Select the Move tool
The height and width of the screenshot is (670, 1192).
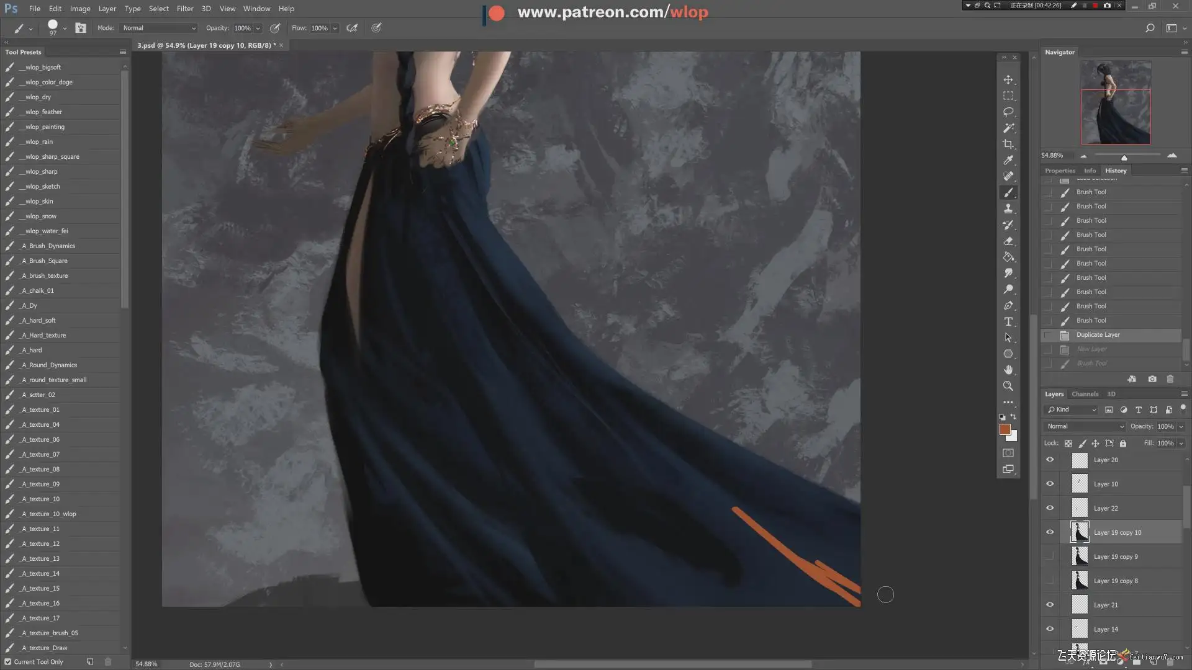tap(1008, 80)
